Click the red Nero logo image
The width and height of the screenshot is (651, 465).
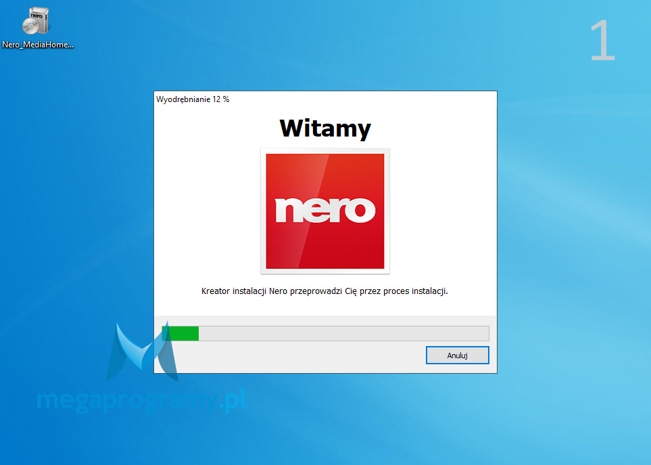click(x=325, y=212)
